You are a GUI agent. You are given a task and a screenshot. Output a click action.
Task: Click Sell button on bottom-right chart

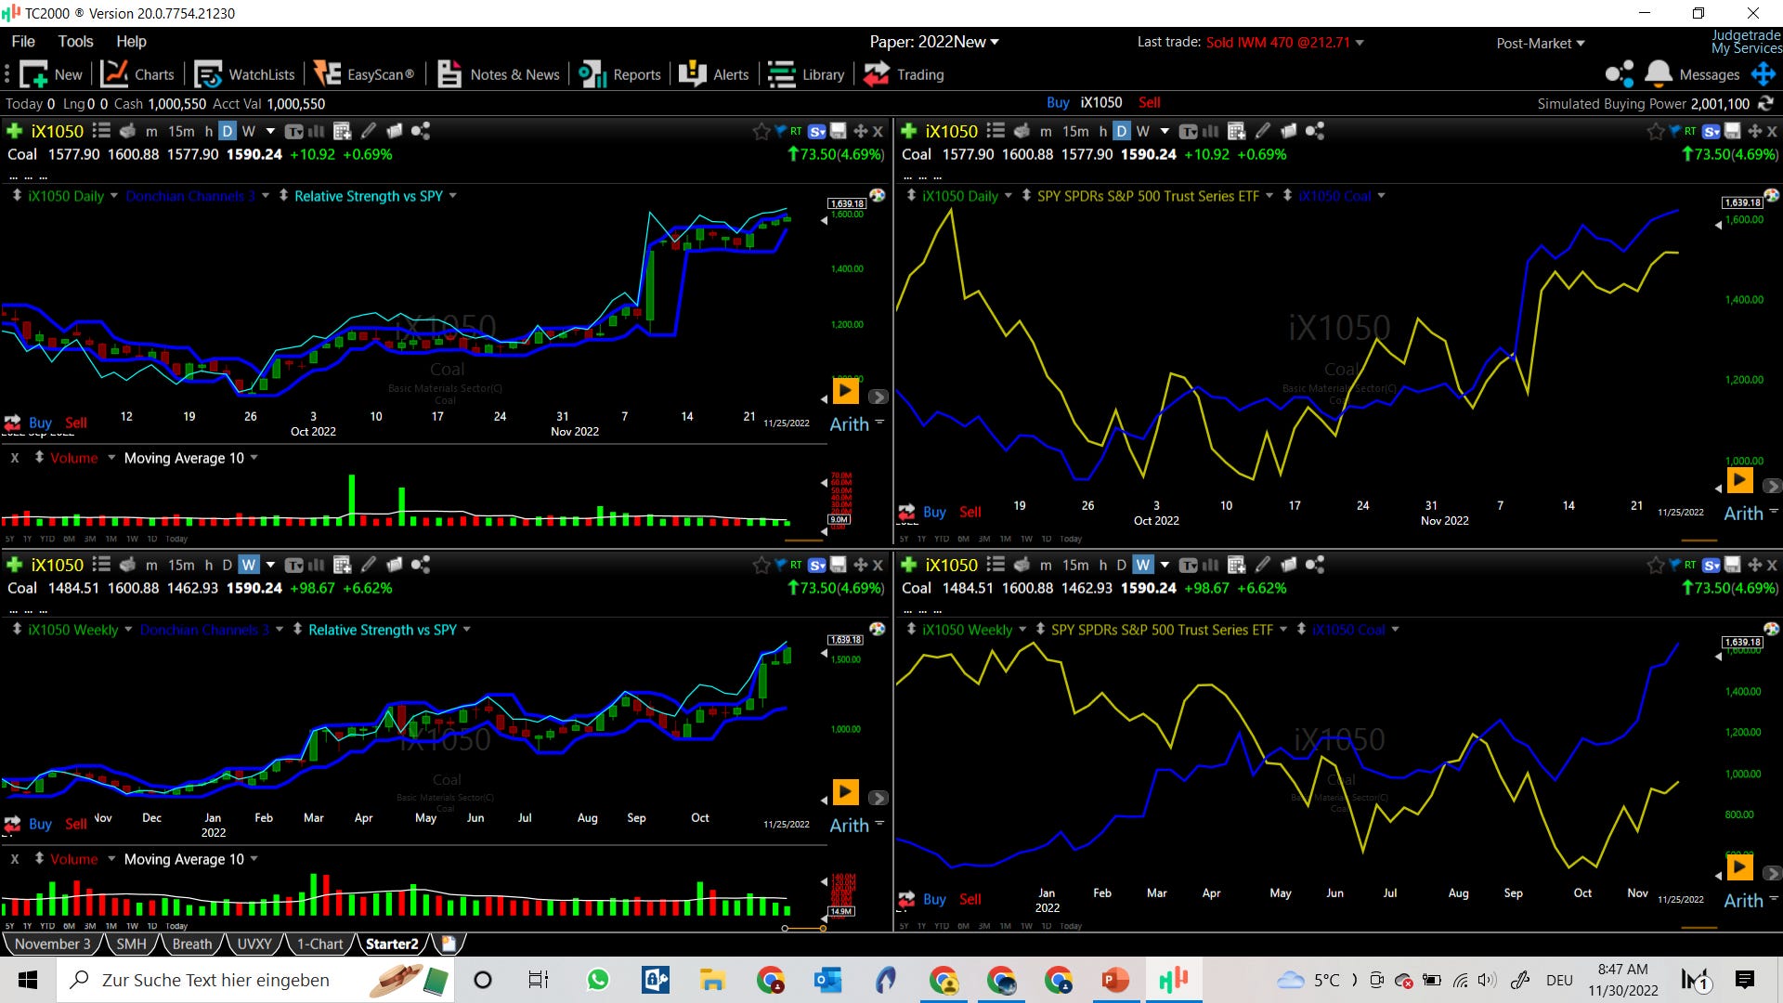point(970,899)
